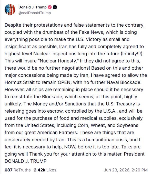The image size is (151, 174).
Task: Click the Likes label text
Action: coord(51,170)
